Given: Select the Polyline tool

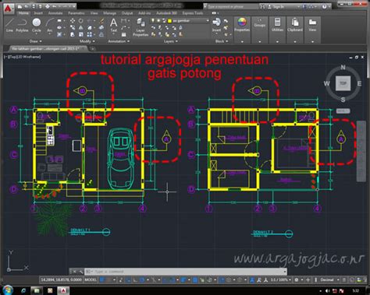Looking at the screenshot, I should pyautogui.click(x=22, y=26).
